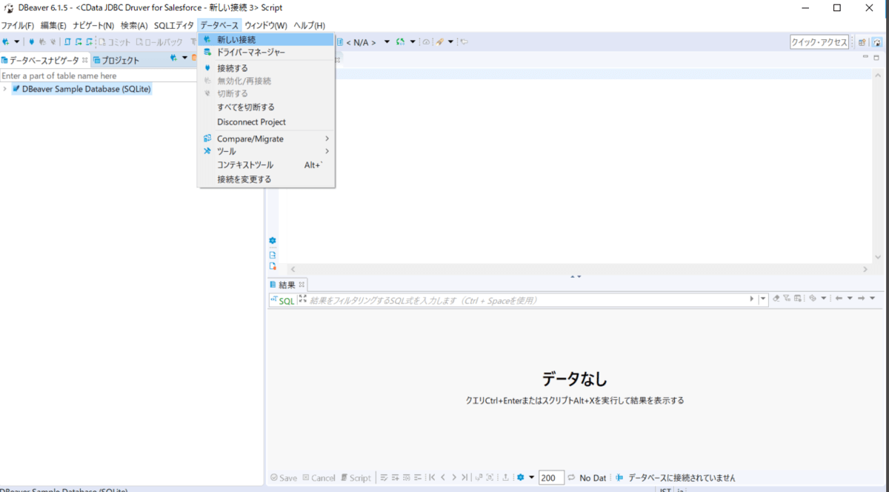The height and width of the screenshot is (492, 889).
Task: Open the ナビゲート(N) menu
Action: [x=93, y=25]
